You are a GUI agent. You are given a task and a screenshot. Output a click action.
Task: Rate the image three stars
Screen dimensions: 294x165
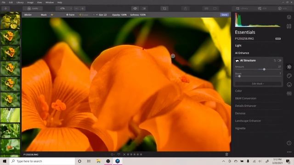pyautogui.click(x=135, y=154)
